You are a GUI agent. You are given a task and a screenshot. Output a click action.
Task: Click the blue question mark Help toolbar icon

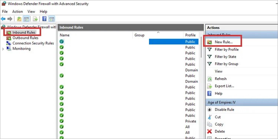[x=44, y=19]
